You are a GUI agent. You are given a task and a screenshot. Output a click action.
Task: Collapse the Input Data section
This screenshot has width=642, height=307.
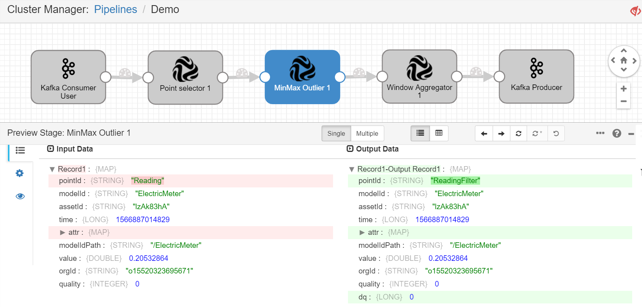point(50,149)
